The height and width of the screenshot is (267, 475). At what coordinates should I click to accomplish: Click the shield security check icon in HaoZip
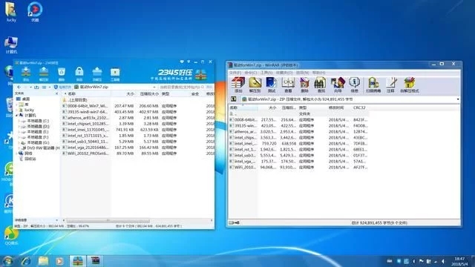point(56,87)
